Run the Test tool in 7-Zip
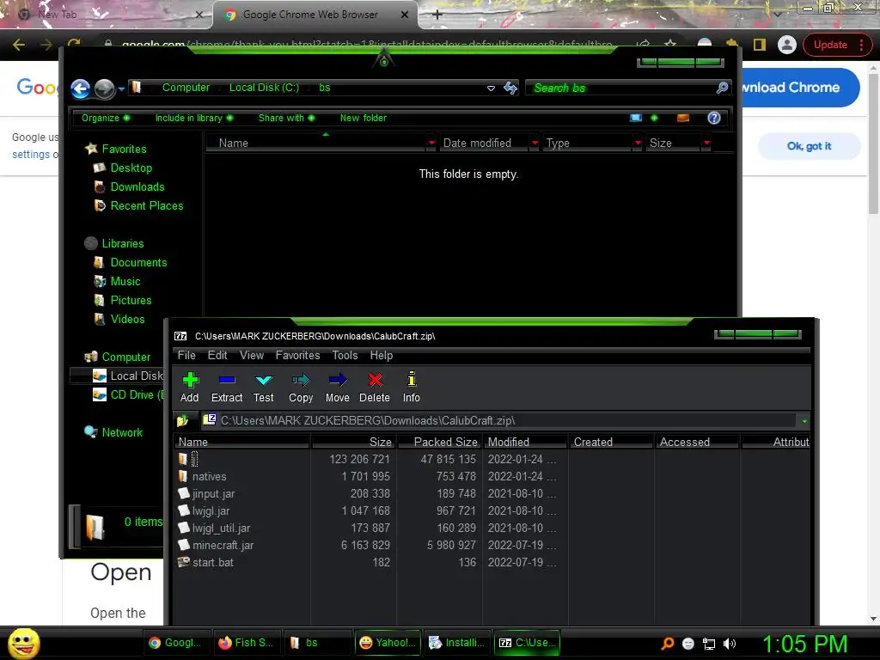Viewport: 880px width, 660px height. 263,388
